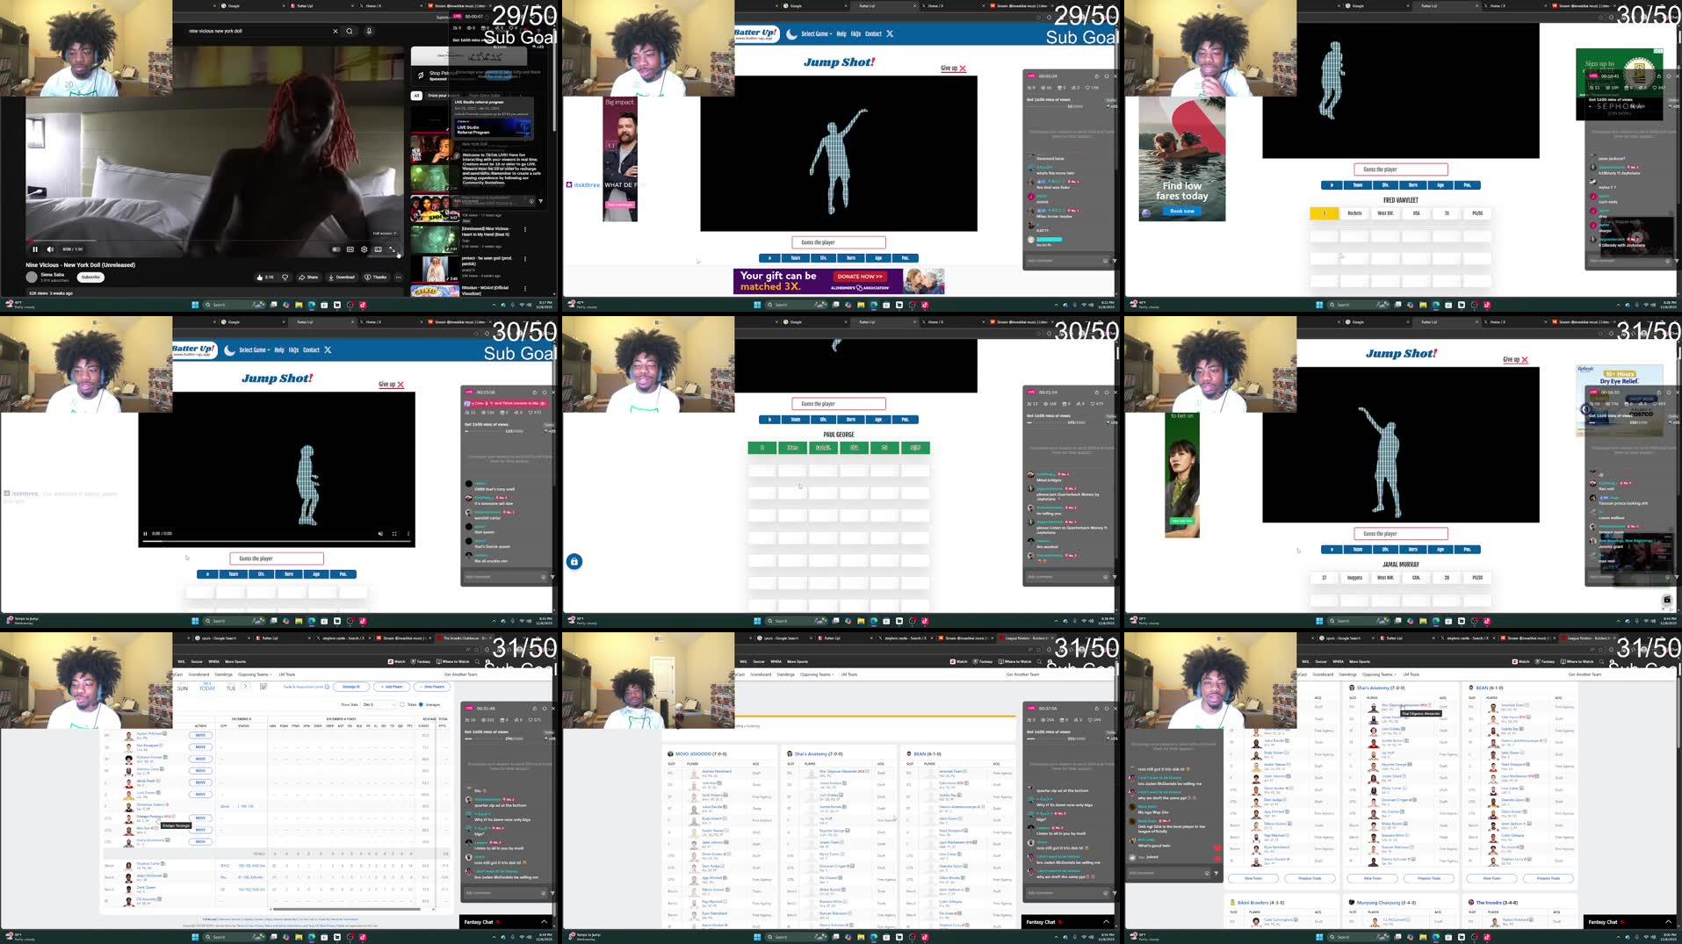The width and height of the screenshot is (1682, 944).
Task: Select the voice search microphone icon on YouTube
Action: (x=369, y=31)
